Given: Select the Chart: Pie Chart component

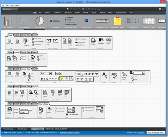Looking at the screenshot, I should coord(40,22).
